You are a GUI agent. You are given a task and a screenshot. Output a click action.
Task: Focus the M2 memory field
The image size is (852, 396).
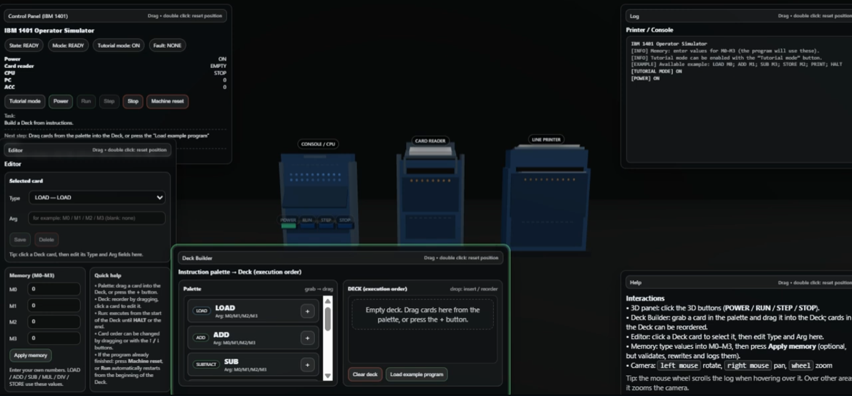[x=54, y=321]
